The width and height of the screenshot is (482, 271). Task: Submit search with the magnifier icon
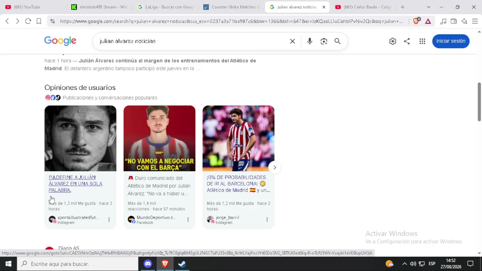[337, 41]
